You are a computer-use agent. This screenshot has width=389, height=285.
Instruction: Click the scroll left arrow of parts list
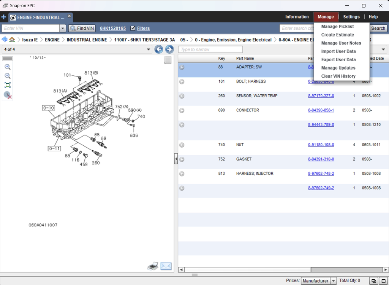(181, 270)
